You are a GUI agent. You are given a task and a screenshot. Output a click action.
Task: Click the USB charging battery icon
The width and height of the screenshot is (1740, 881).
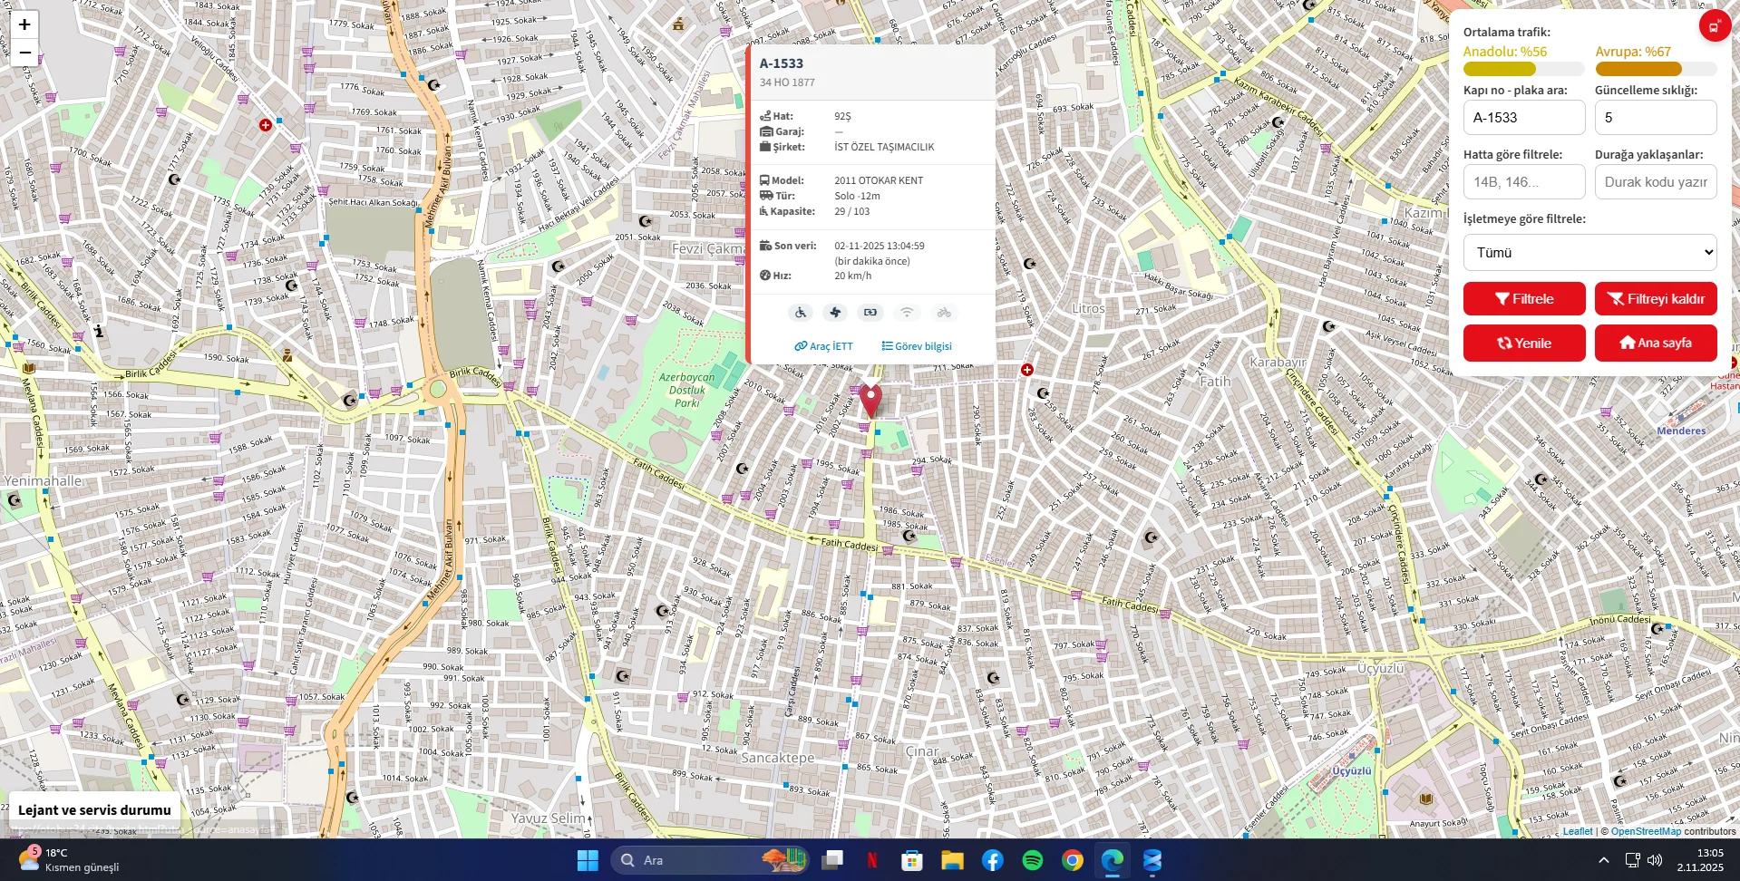click(x=870, y=313)
